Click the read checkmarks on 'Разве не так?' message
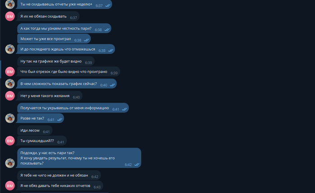 (60, 119)
